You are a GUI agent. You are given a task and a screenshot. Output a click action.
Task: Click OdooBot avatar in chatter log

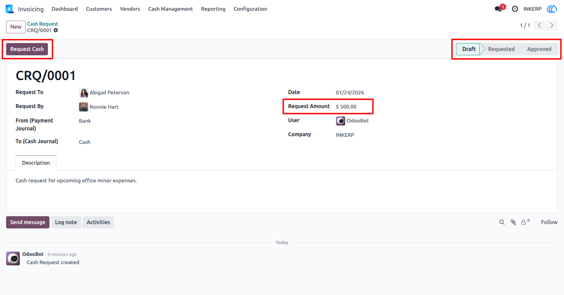(13, 259)
